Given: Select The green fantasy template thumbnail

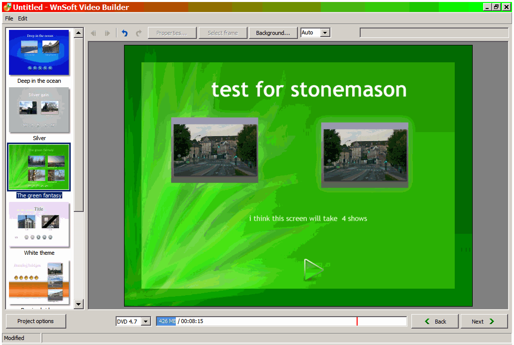Looking at the screenshot, I should (39, 167).
